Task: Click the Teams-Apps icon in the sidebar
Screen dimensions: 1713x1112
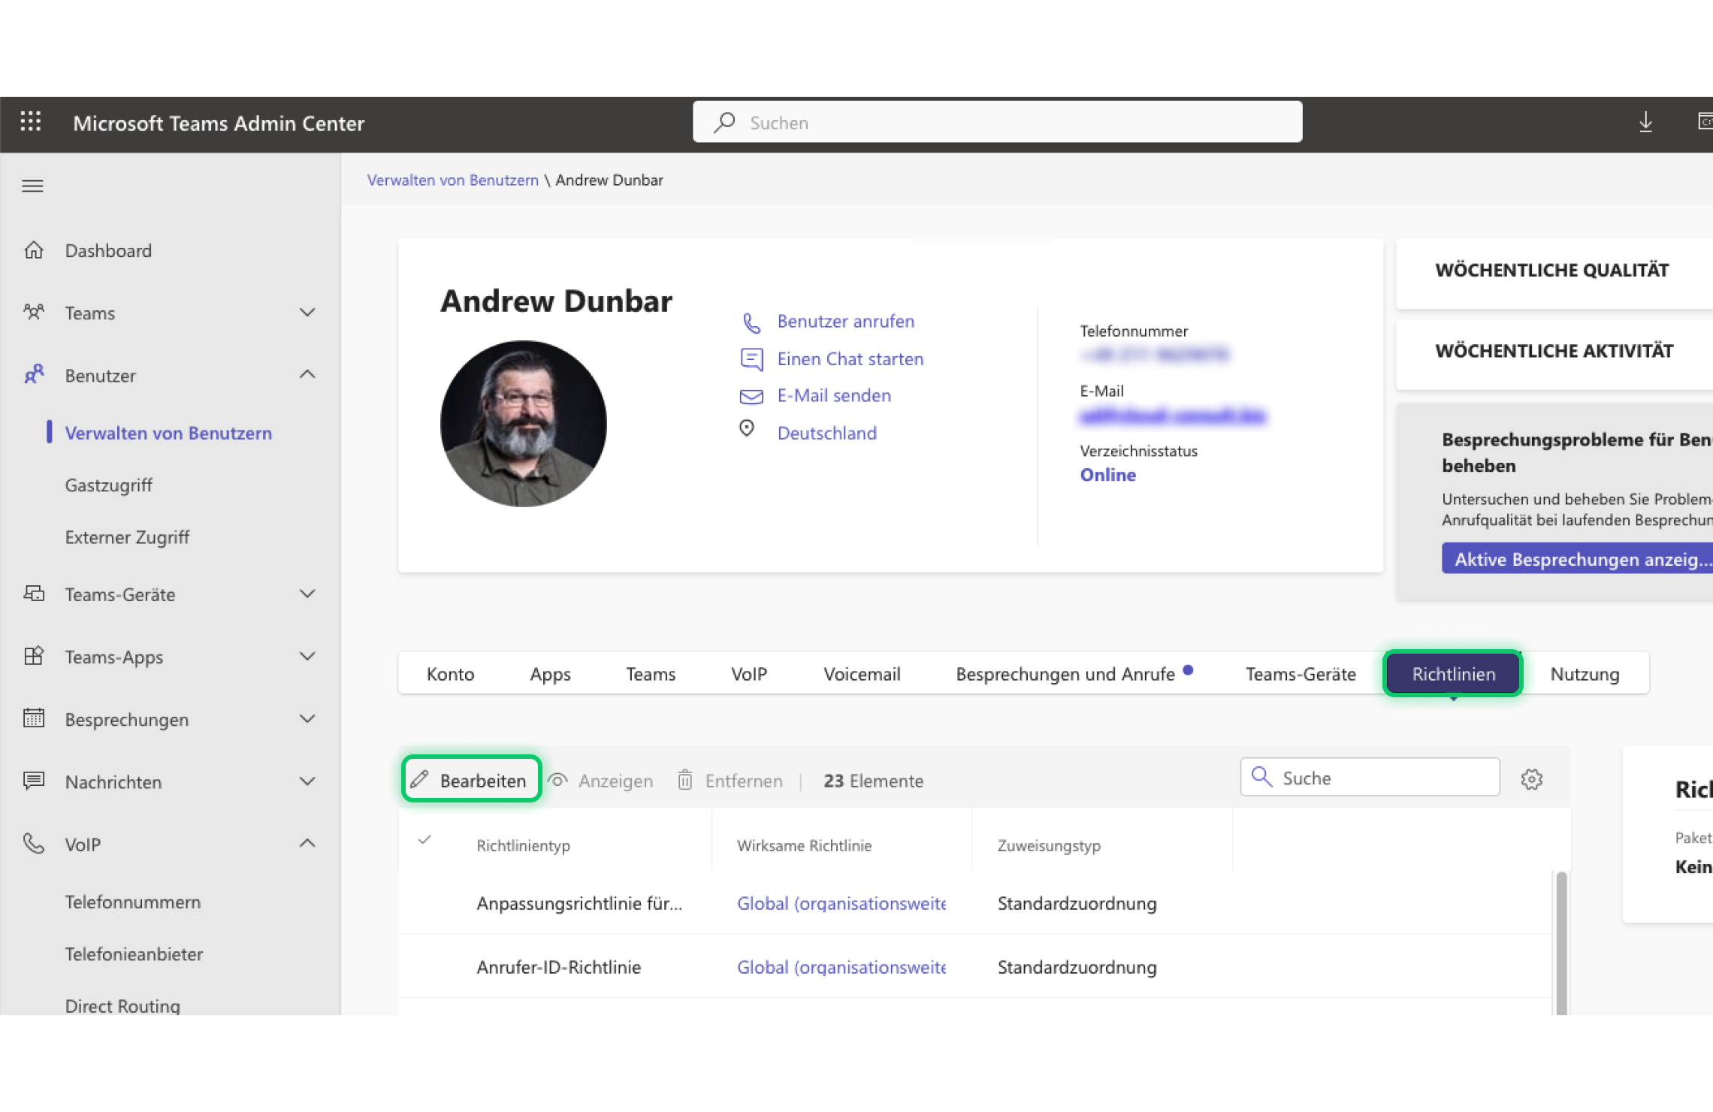Action: pos(34,656)
